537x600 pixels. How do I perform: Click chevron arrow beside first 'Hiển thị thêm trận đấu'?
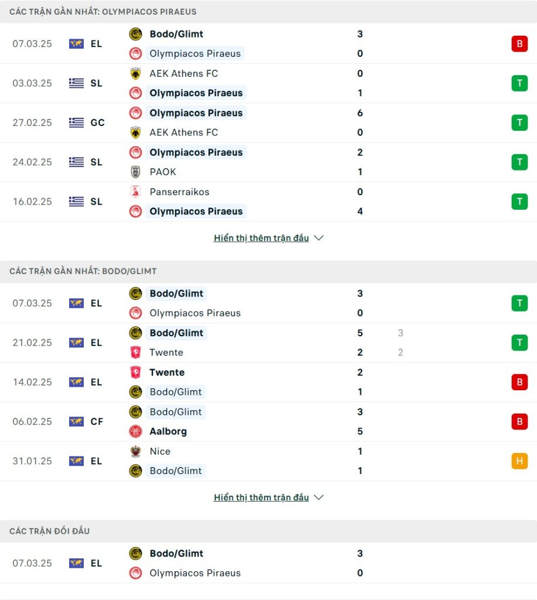pyautogui.click(x=319, y=238)
